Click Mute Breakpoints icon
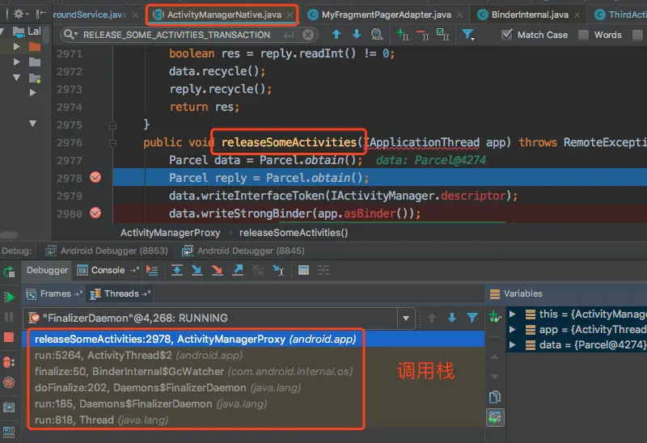This screenshot has height=443, width=647. coord(9,382)
